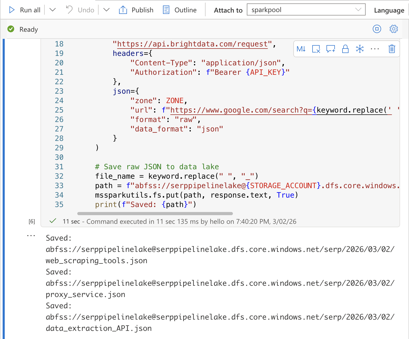Open the cell's more options ellipsis
409x339 pixels.
click(x=375, y=49)
